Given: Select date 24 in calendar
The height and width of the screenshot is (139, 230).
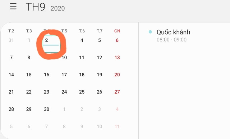Looking at the screenshot, I should 64,92.
